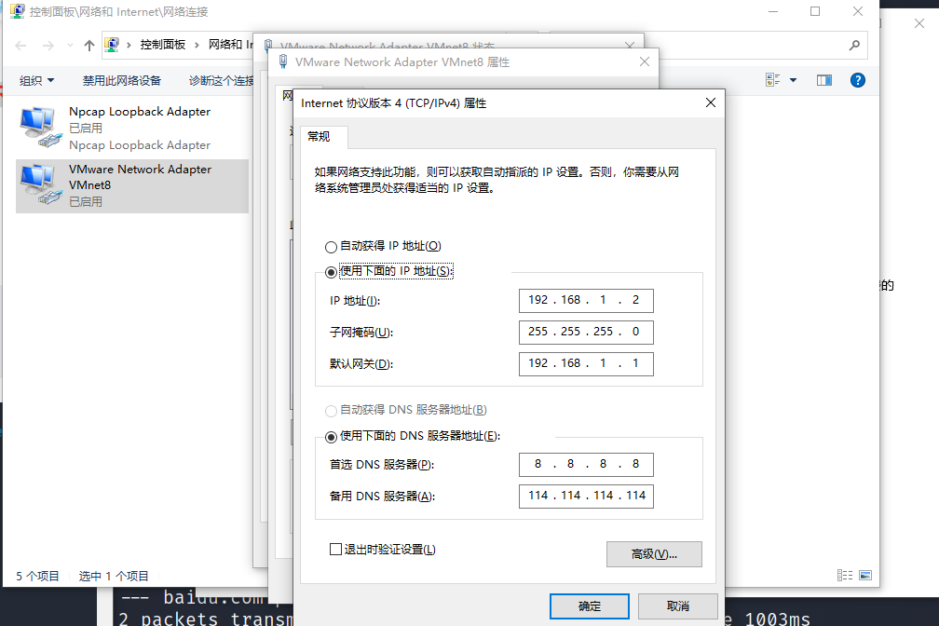Switch to details view icon in status bar
This screenshot has height=626, width=939.
tap(845, 575)
